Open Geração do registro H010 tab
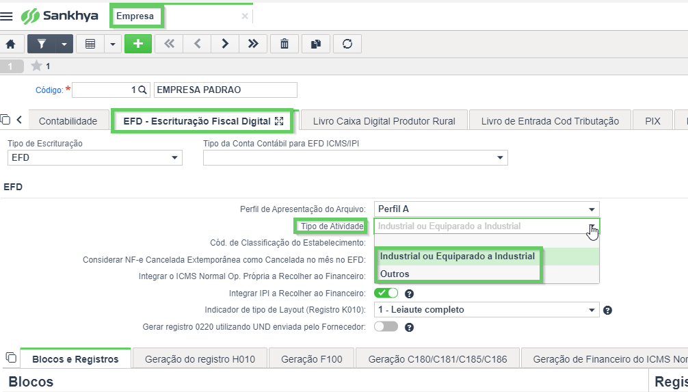 click(200, 359)
